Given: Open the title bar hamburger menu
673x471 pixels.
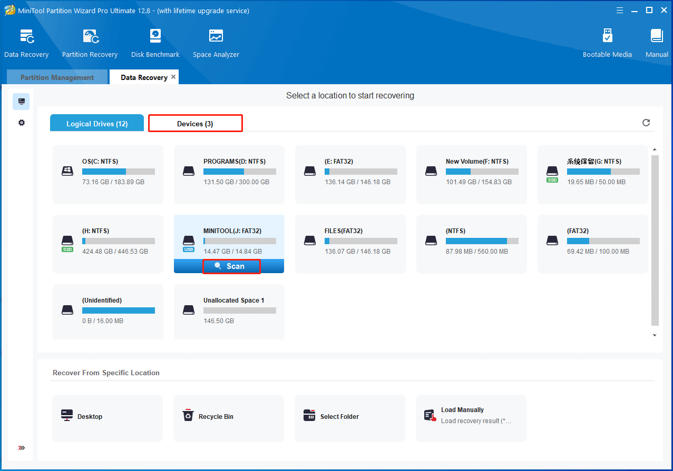Looking at the screenshot, I should (620, 10).
